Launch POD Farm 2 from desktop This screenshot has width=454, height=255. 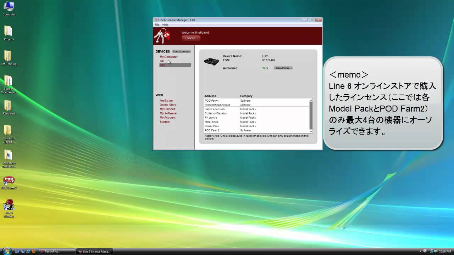click(9, 183)
